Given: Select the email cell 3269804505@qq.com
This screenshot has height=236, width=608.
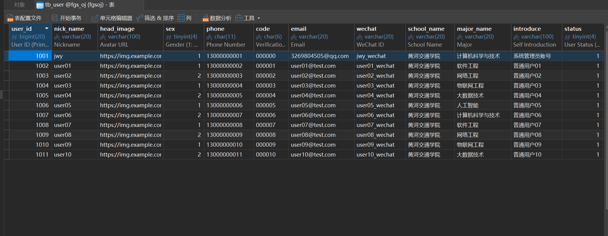Looking at the screenshot, I should [321, 56].
